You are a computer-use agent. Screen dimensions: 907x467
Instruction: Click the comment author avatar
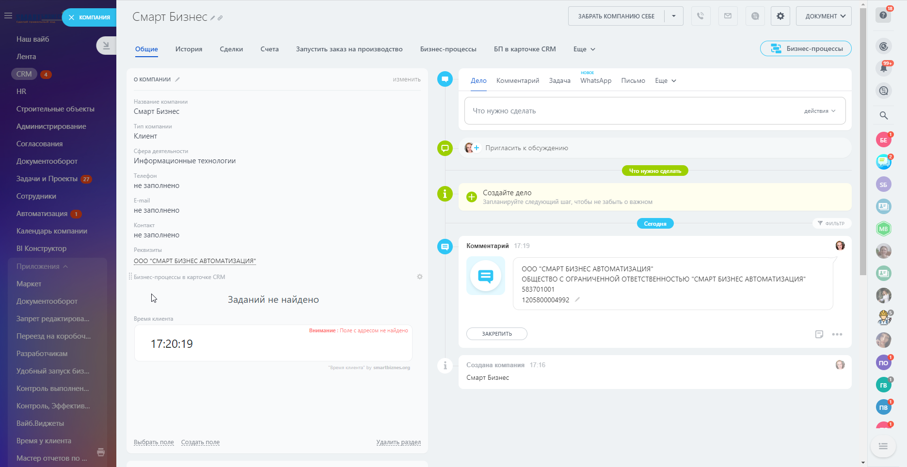pos(840,246)
